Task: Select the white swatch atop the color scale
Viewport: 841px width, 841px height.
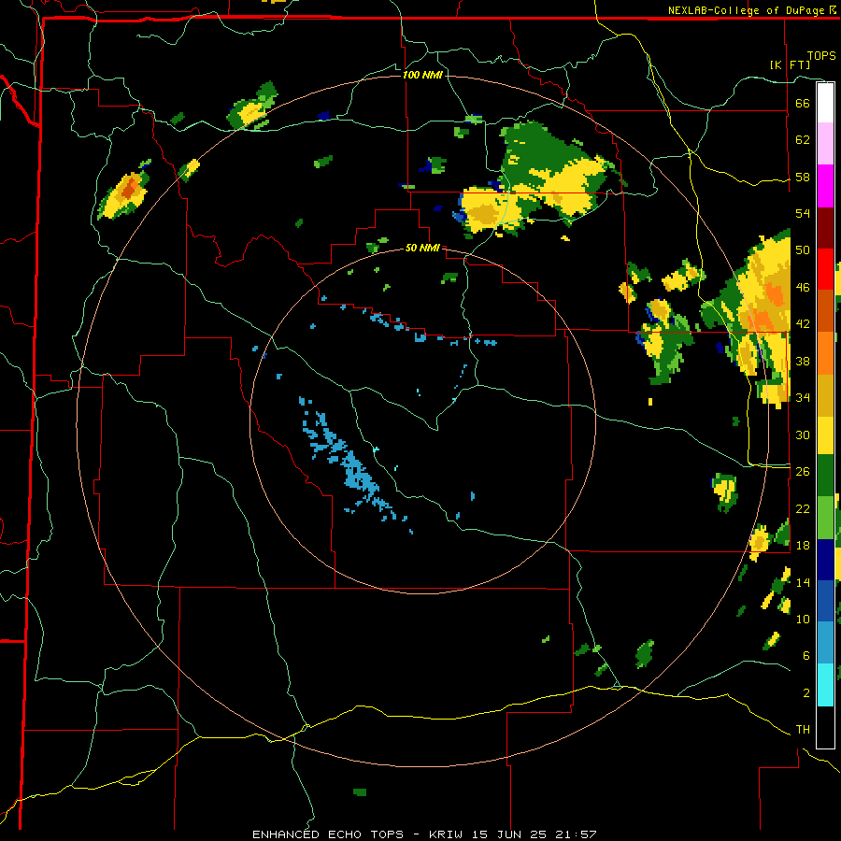Action: pos(825,103)
